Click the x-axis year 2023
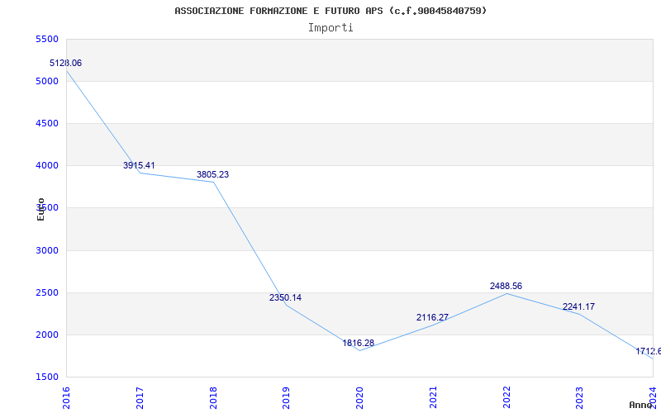Viewport: 661px width, 413px height. coord(580,397)
